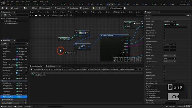Collapse the DefaultSceneRoot tree item

[x=3, y=21]
